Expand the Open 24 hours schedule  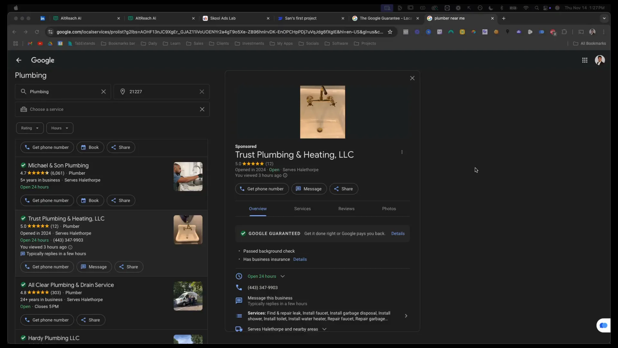pos(282,276)
